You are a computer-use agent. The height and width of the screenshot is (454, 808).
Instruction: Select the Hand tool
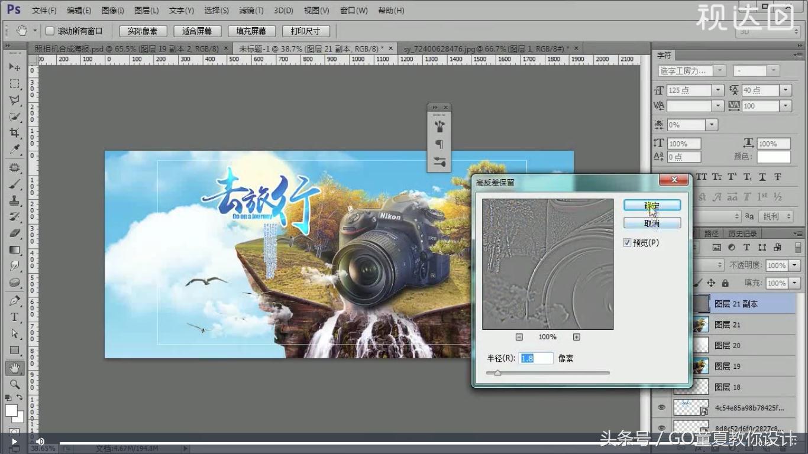click(x=14, y=367)
